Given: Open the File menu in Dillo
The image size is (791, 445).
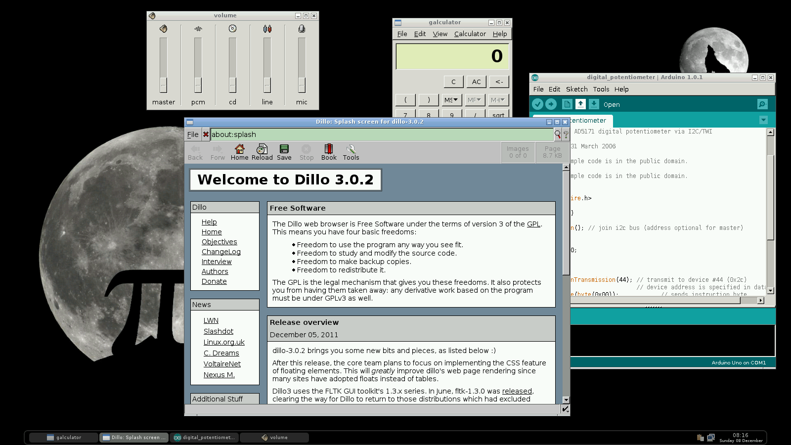Looking at the screenshot, I should pos(193,134).
